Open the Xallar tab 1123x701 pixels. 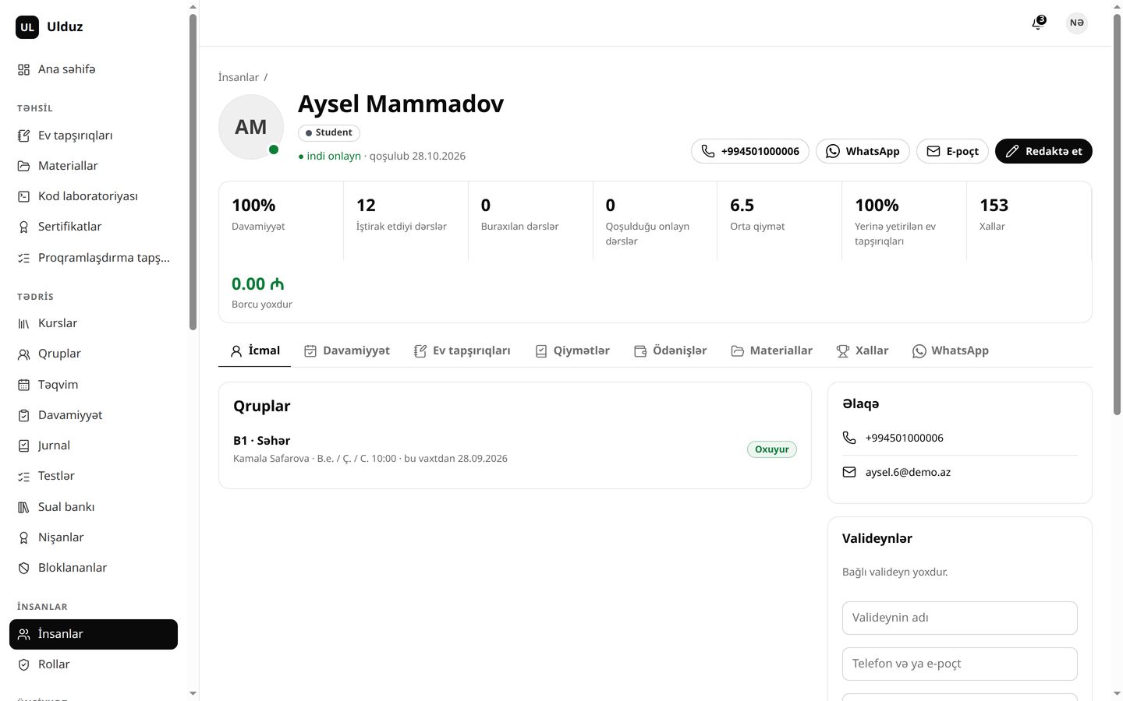coord(863,350)
